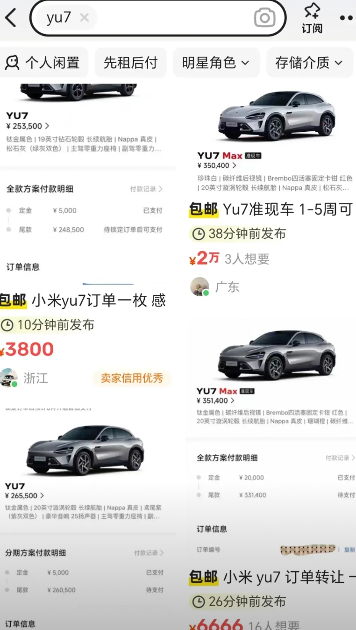Open the 小米 yu7 订单转让 listing
The width and height of the screenshot is (356, 630).
[x=272, y=578]
